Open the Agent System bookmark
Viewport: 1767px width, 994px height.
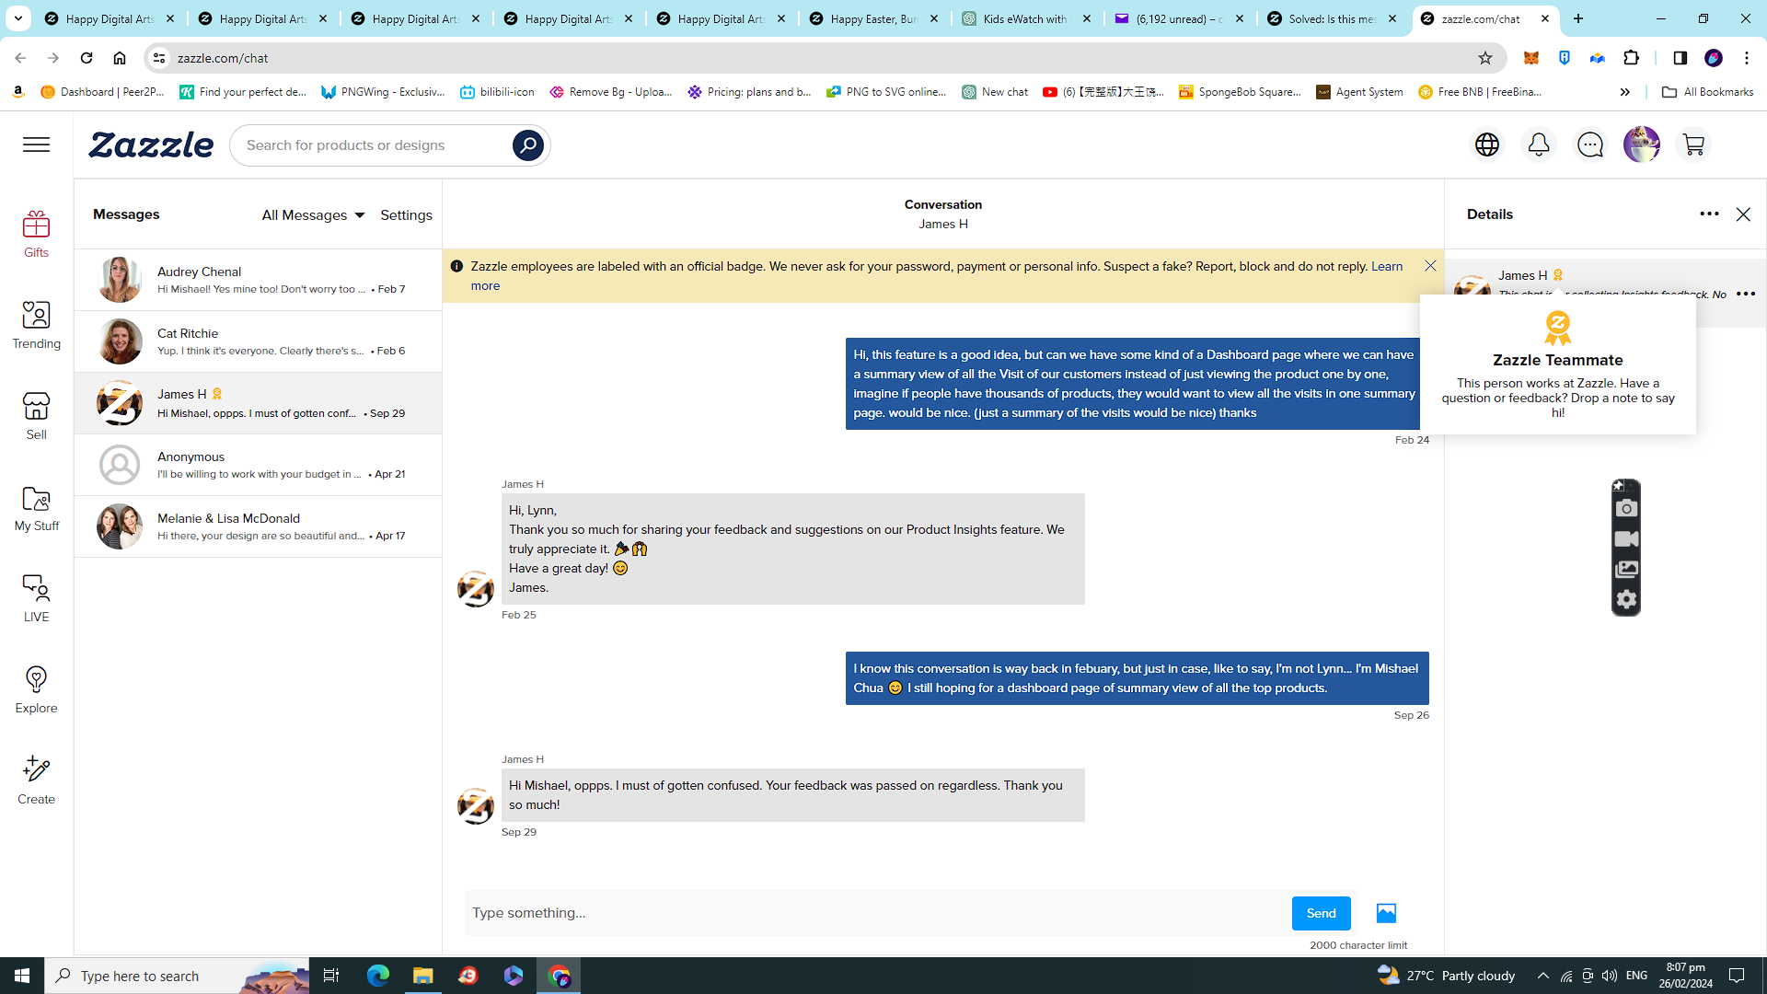point(1359,92)
